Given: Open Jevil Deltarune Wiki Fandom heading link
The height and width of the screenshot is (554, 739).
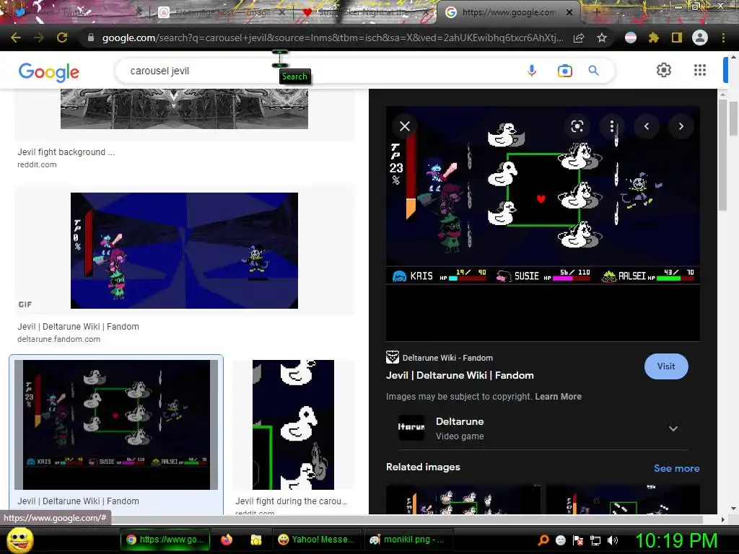Looking at the screenshot, I should point(460,375).
